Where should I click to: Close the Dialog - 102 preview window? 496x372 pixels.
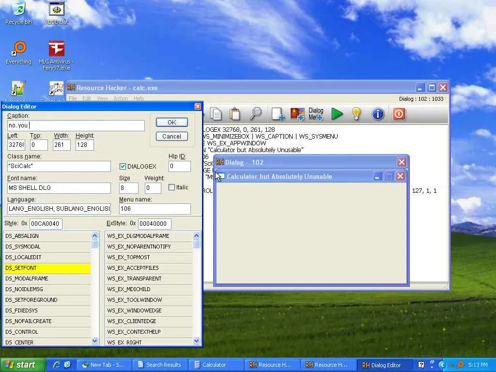pyautogui.click(x=402, y=162)
